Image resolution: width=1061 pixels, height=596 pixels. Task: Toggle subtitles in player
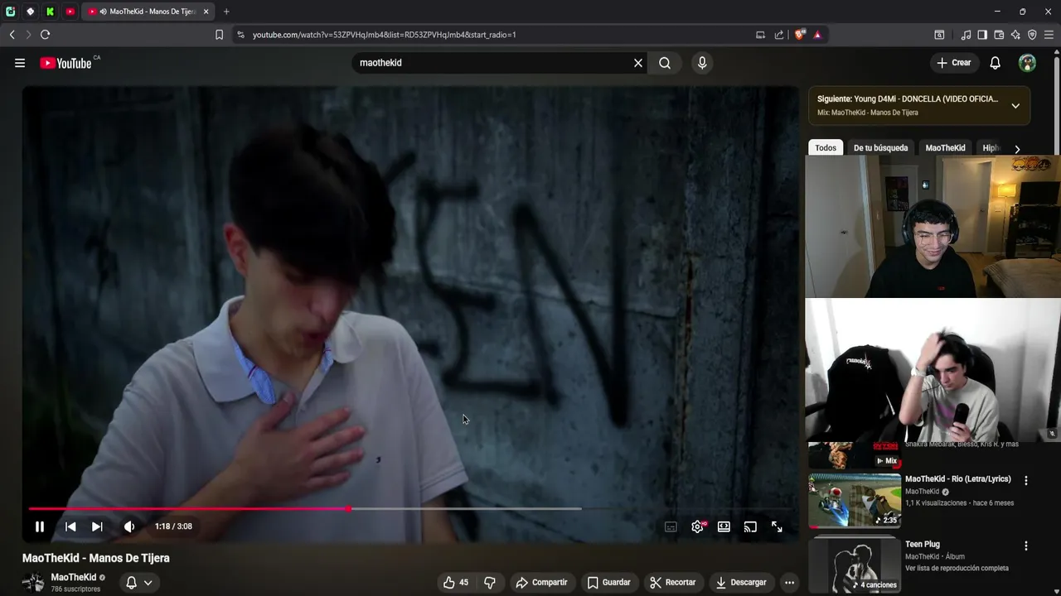[671, 526]
